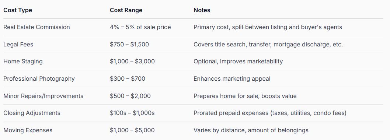This screenshot has width=390, height=140.
Task: Click the $500 – $2,000 cost value
Action: coord(130,96)
